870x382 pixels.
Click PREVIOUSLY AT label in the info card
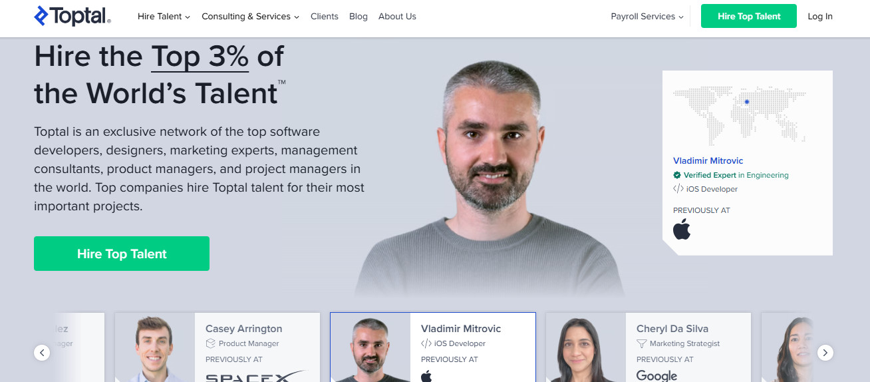[x=702, y=210]
